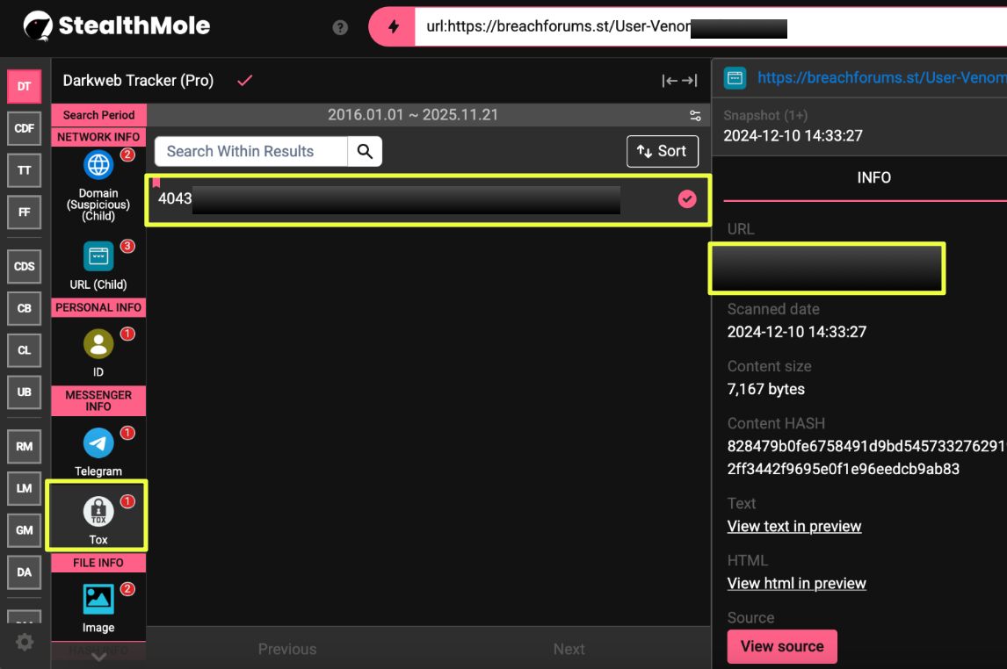Open the Image file info icon
Screen dimensions: 1007x669
(98, 600)
